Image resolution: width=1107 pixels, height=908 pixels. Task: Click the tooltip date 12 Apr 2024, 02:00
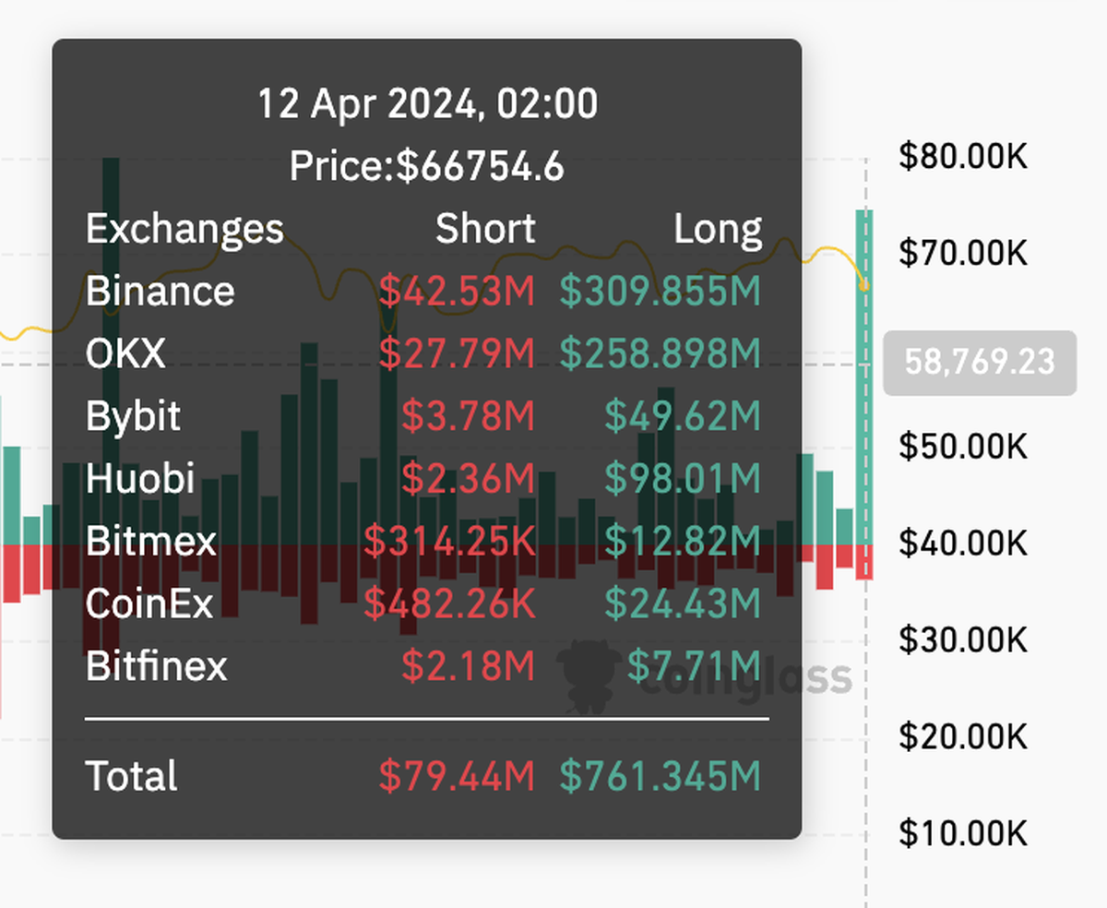pos(427,103)
